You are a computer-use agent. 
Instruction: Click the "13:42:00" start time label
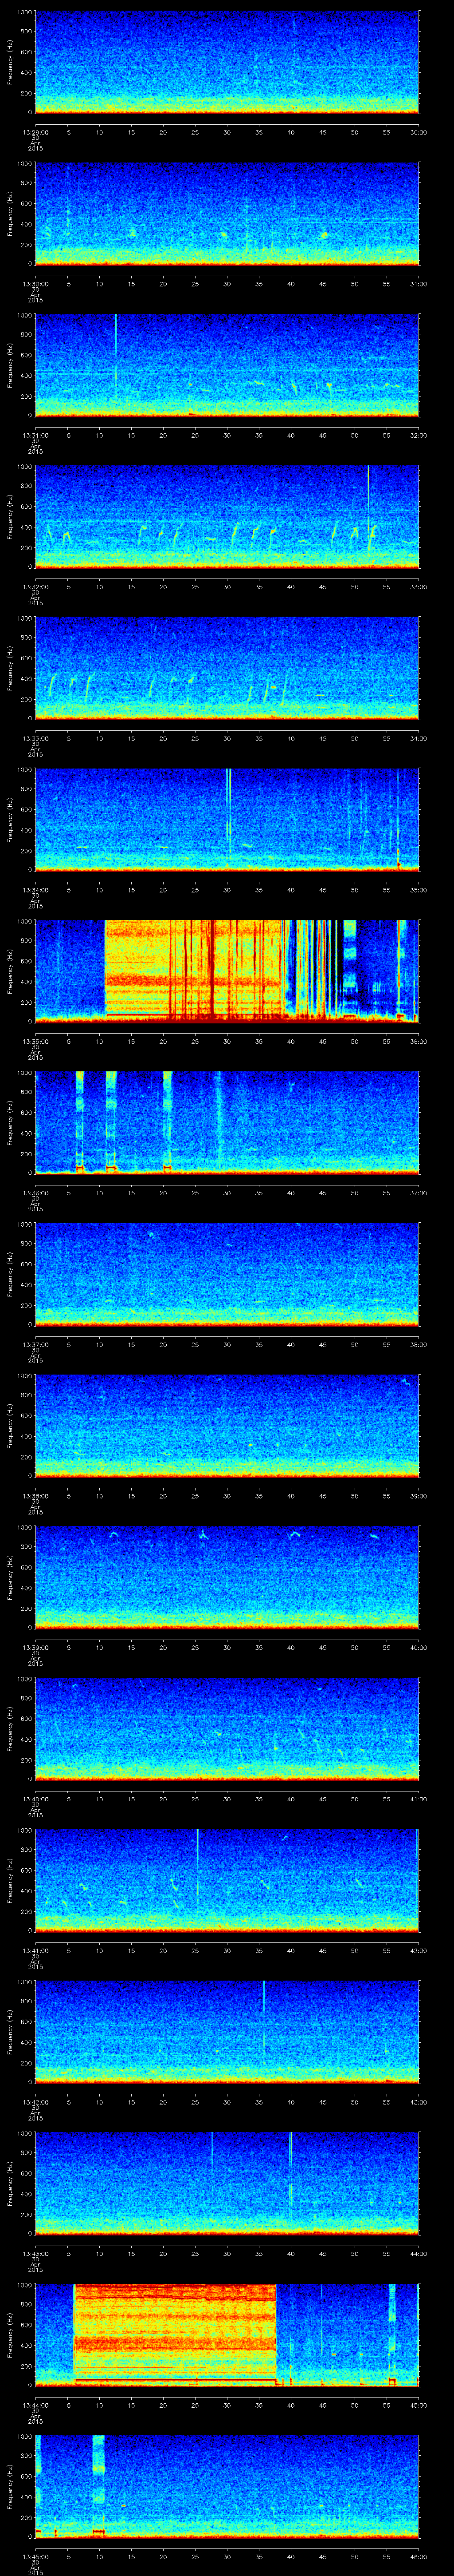click(35, 2101)
